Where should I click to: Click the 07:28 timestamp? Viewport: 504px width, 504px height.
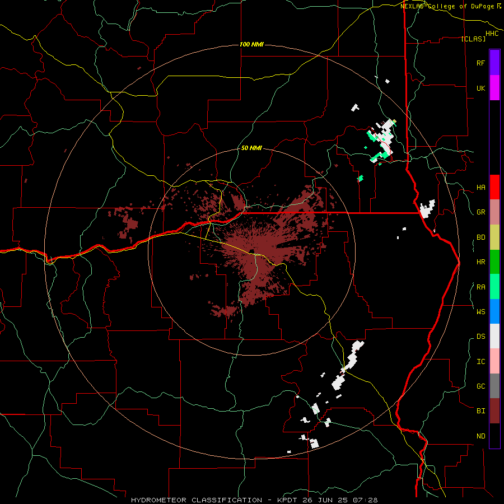365,500
